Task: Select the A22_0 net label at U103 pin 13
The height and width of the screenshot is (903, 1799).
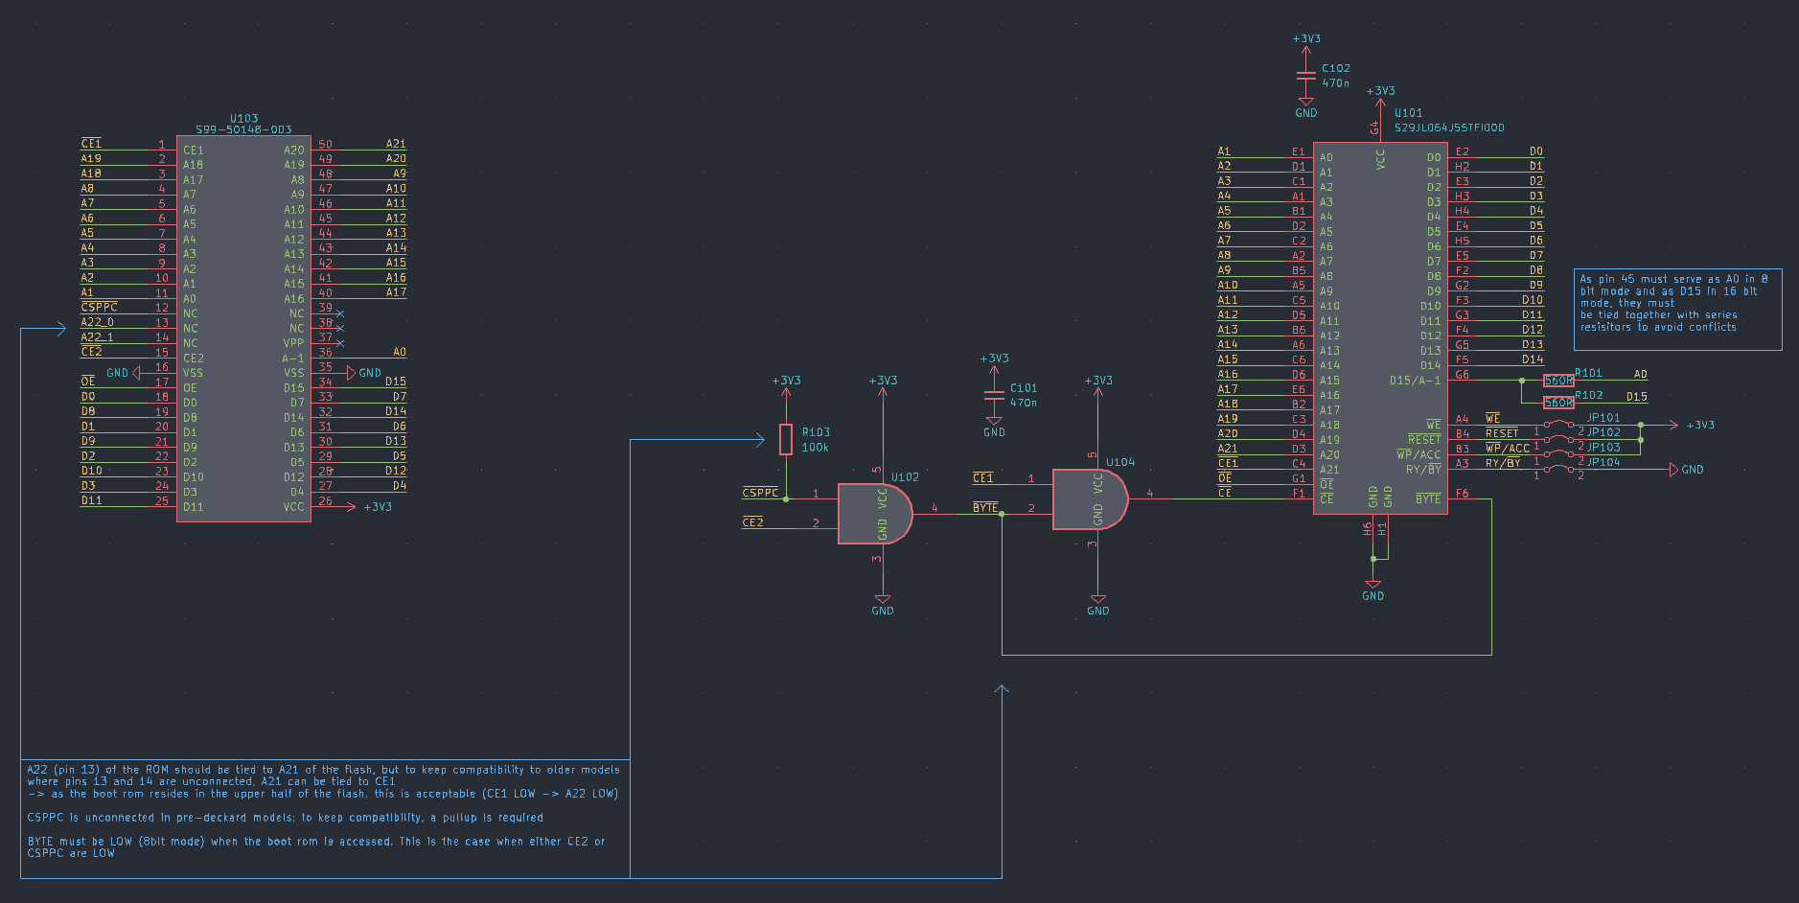Action: coord(97,322)
